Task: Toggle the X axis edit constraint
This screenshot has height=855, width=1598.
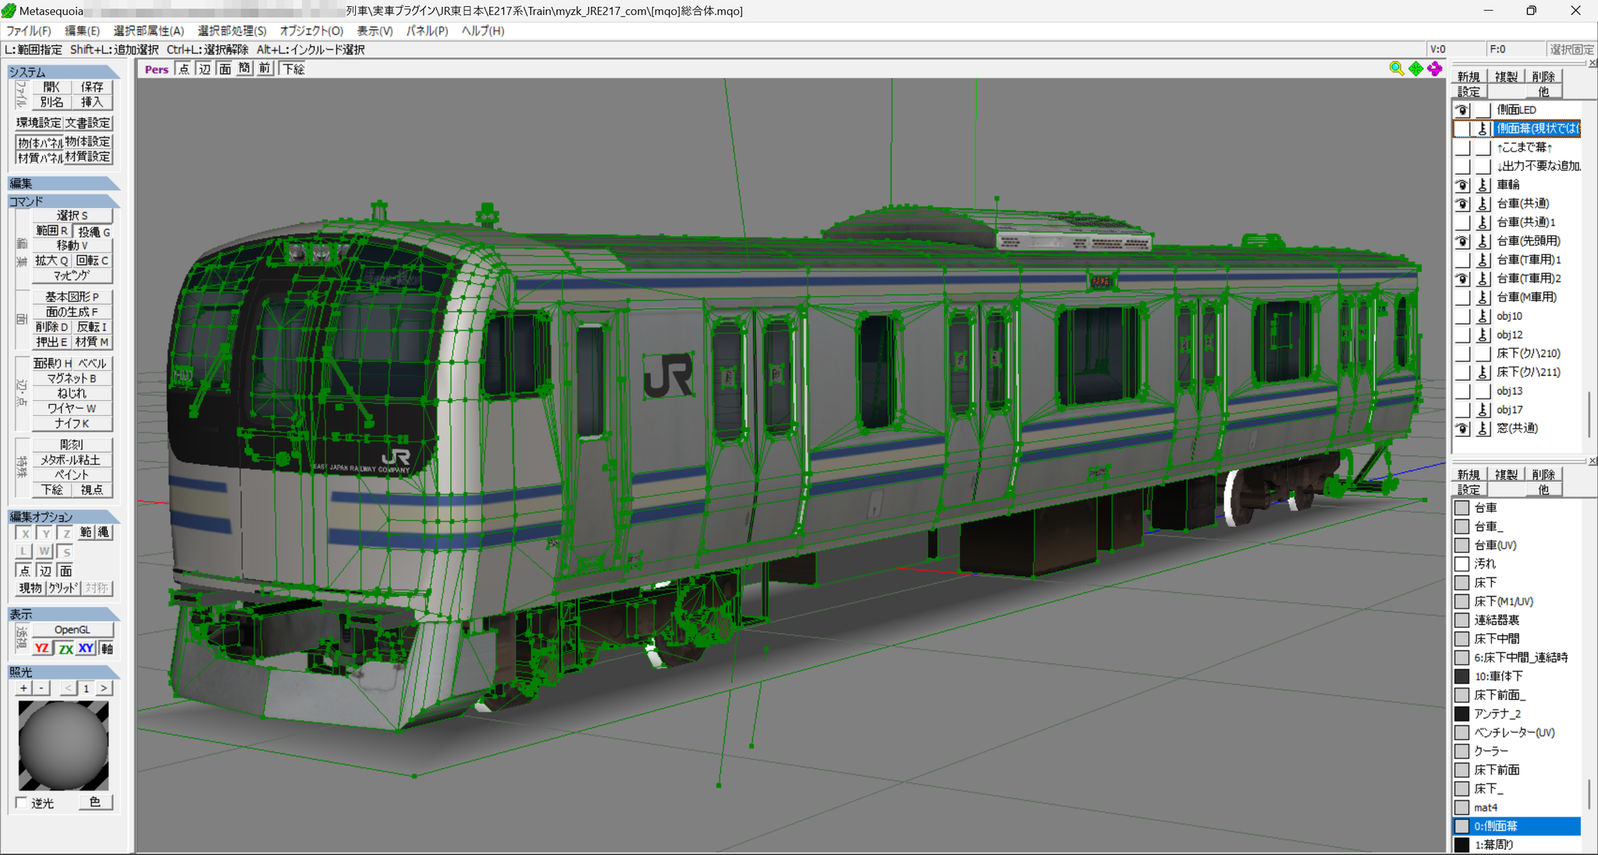Action: coord(25,533)
